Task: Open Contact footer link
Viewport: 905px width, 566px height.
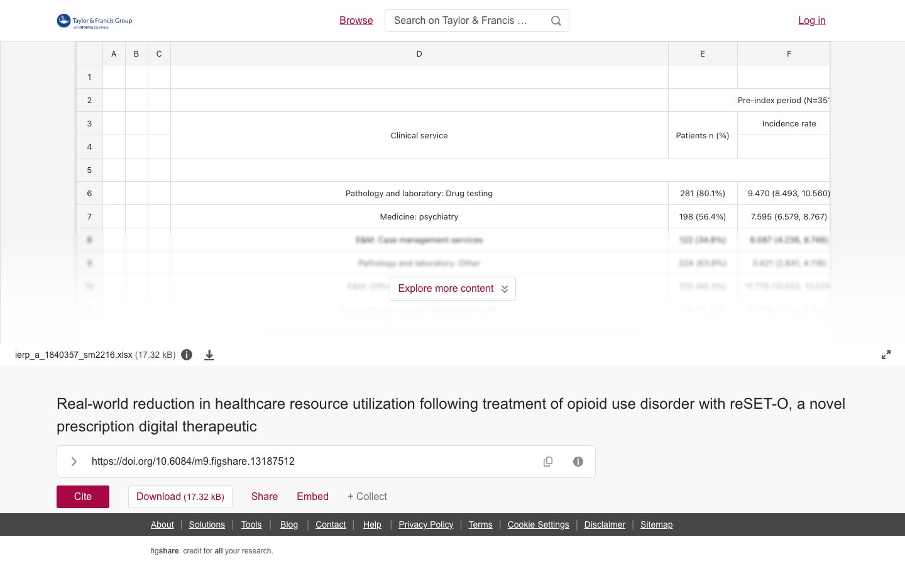Action: [331, 524]
